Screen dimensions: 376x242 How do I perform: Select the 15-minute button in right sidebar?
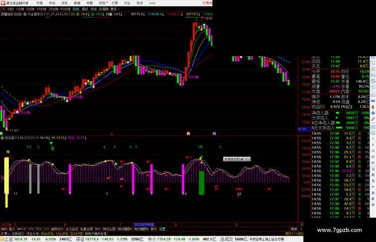coord(373,151)
